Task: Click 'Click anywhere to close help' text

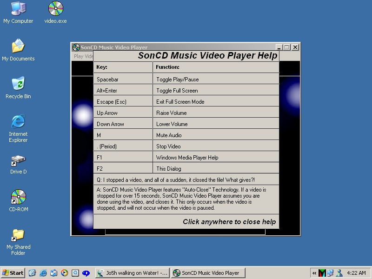Action: (x=229, y=222)
